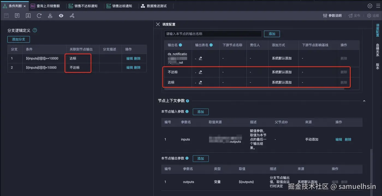382x196 pixels.
Task: Click the outputs parameter name cell
Action: click(x=189, y=182)
